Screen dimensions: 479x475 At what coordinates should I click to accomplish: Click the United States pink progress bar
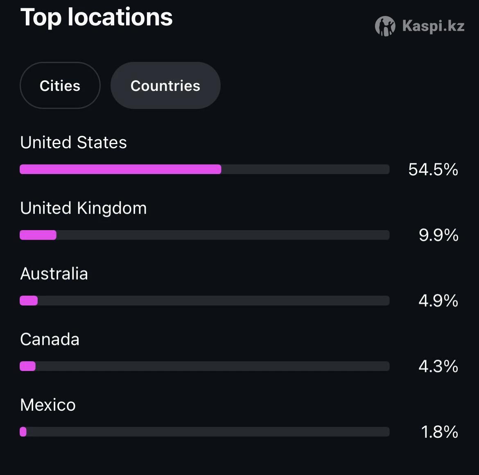[120, 169]
